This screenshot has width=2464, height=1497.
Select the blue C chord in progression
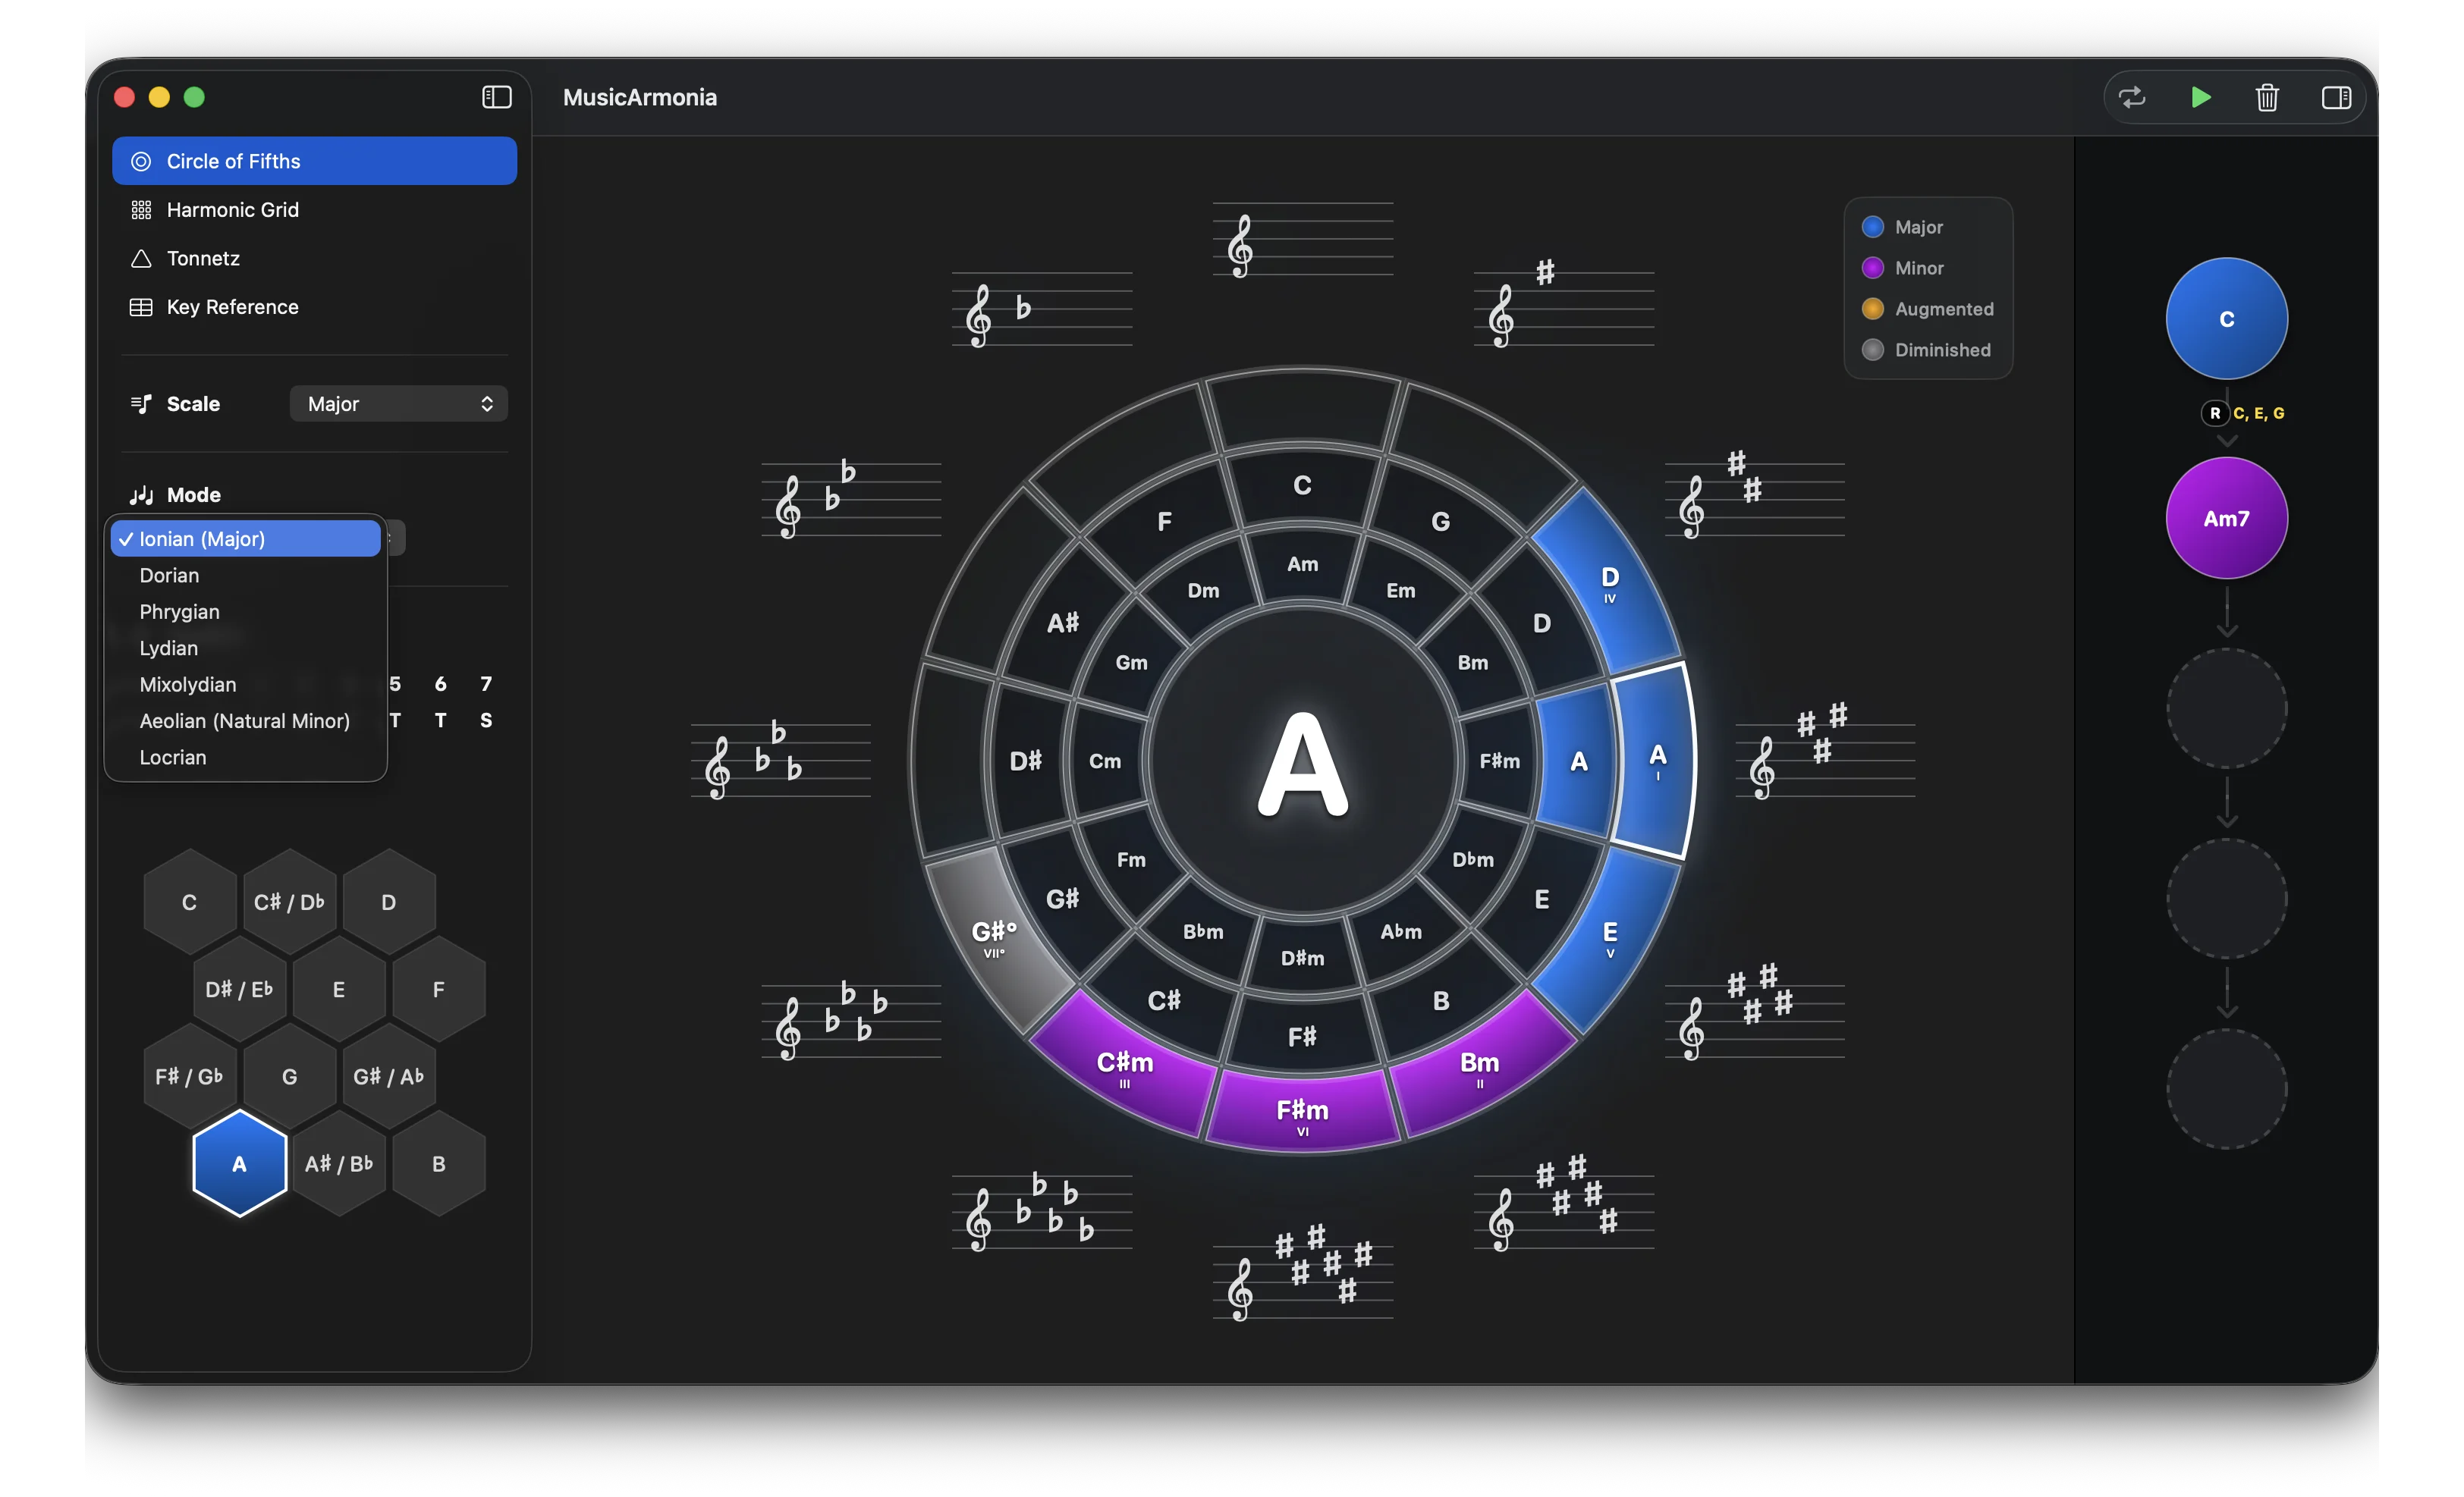(2226, 319)
